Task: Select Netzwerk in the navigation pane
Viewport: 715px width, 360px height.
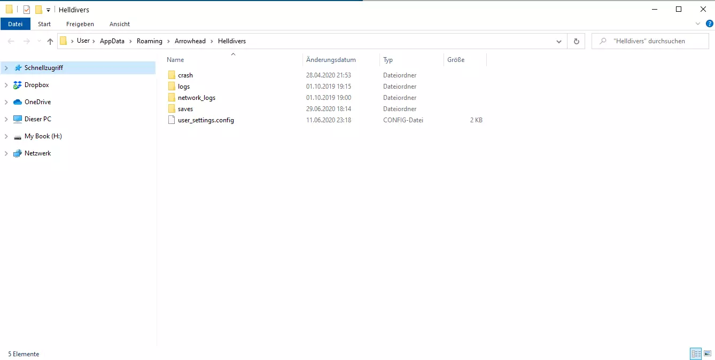Action: 38,153
